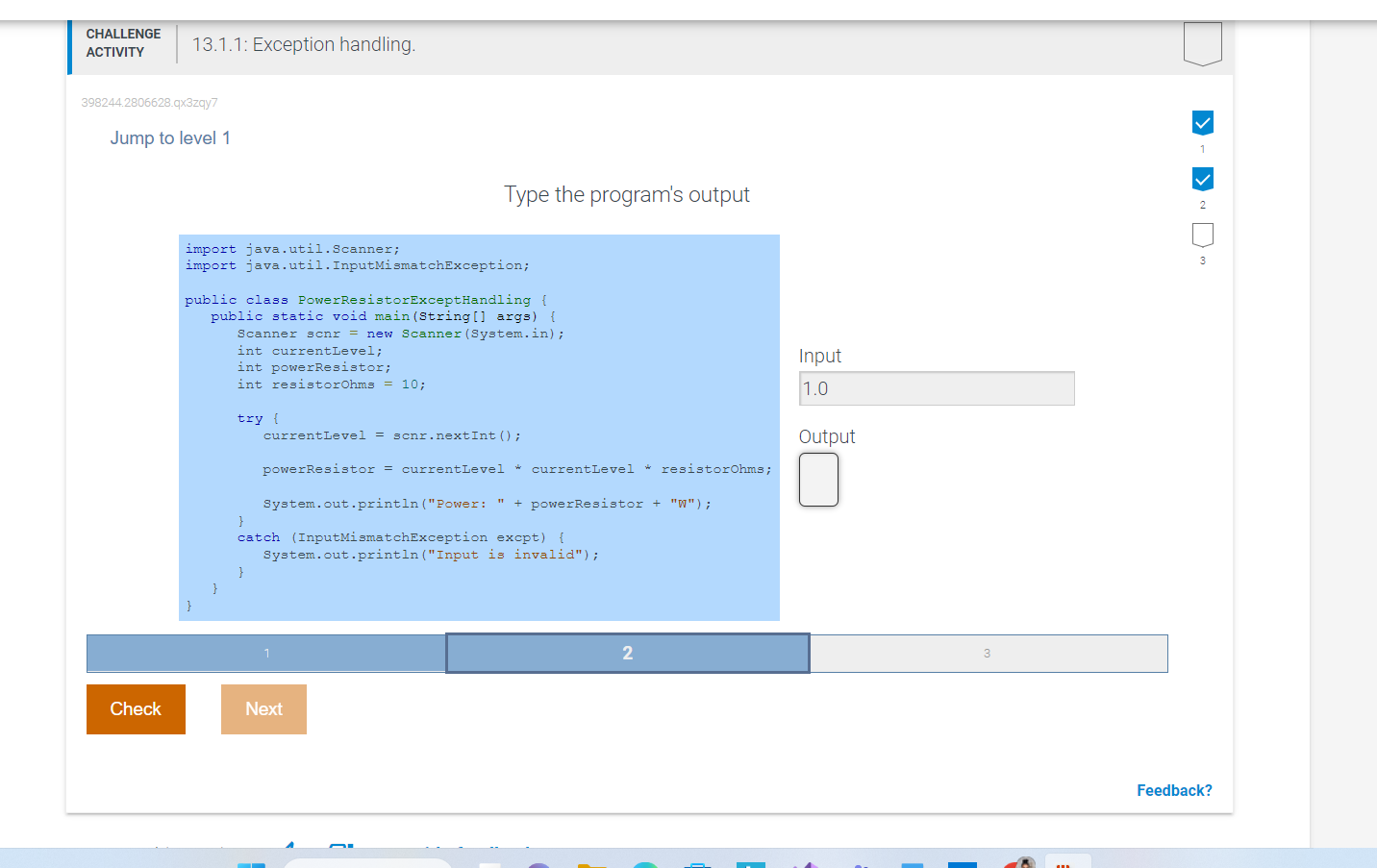Viewport: 1377px width, 868px height.
Task: Click the println "Input is invalid" line
Action: [x=431, y=555]
